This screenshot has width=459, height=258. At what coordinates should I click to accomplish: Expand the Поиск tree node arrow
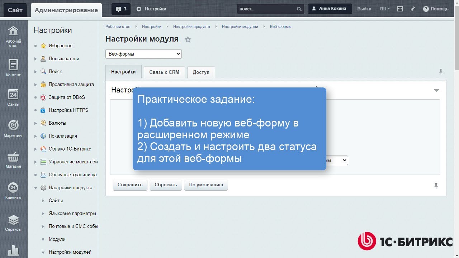pyautogui.click(x=36, y=72)
